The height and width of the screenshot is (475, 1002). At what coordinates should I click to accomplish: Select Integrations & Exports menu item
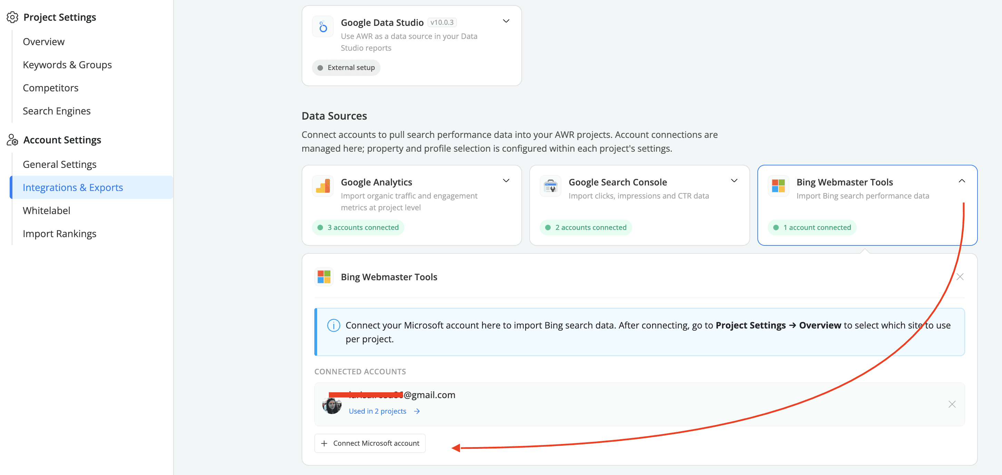[x=92, y=188]
